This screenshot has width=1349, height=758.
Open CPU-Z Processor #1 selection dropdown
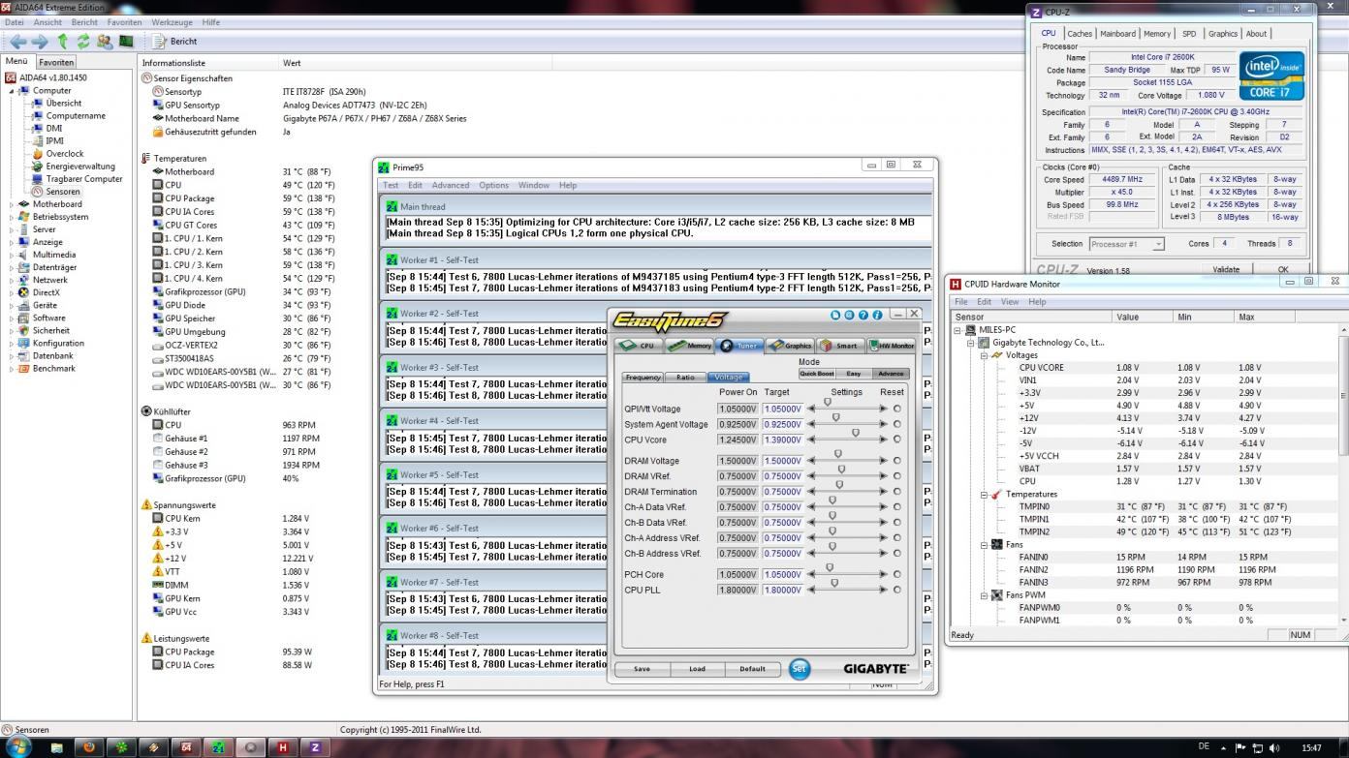(x=1126, y=244)
